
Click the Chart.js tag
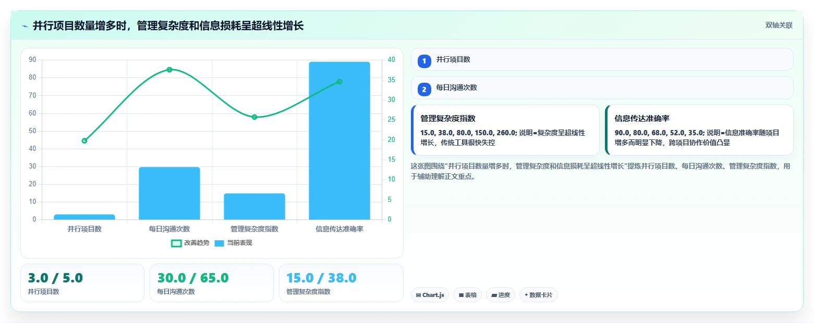[x=430, y=295]
